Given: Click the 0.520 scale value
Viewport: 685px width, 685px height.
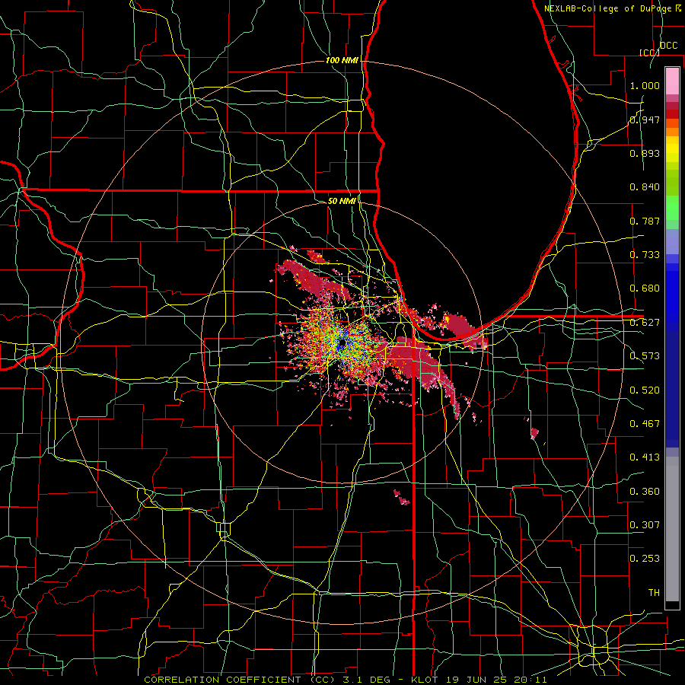Looking at the screenshot, I should pyautogui.click(x=645, y=390).
